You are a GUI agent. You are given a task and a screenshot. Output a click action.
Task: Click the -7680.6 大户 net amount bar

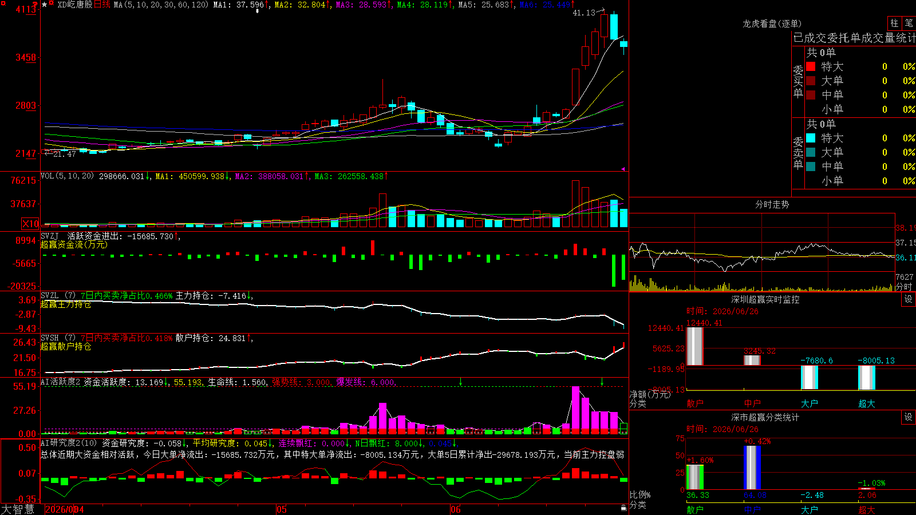(x=810, y=378)
